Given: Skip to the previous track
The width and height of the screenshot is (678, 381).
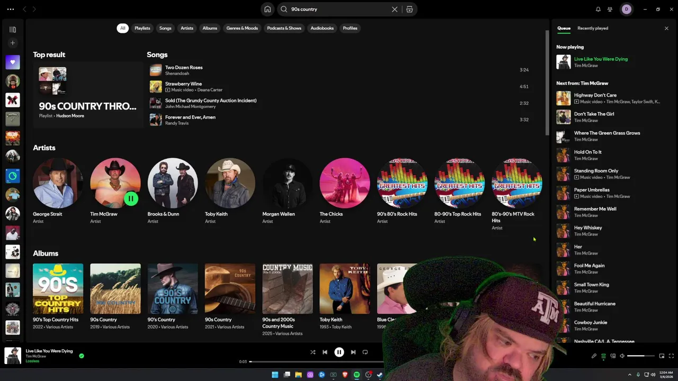Looking at the screenshot, I should point(325,352).
